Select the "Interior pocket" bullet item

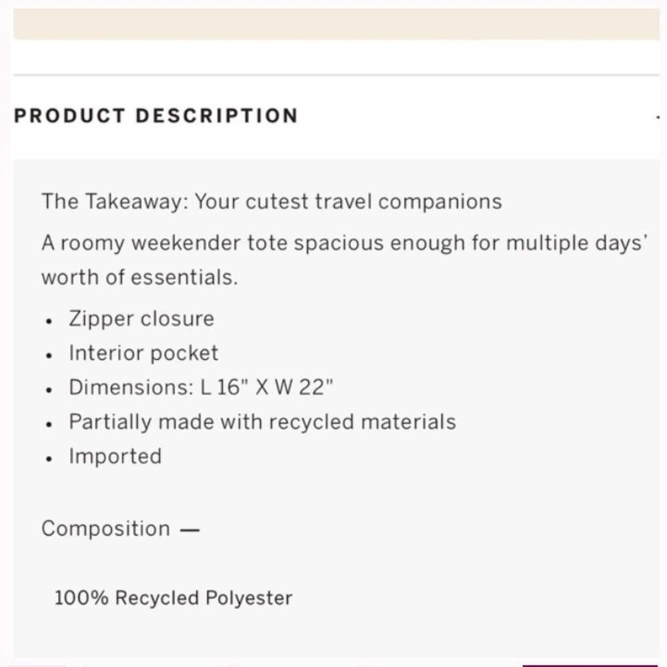(143, 353)
